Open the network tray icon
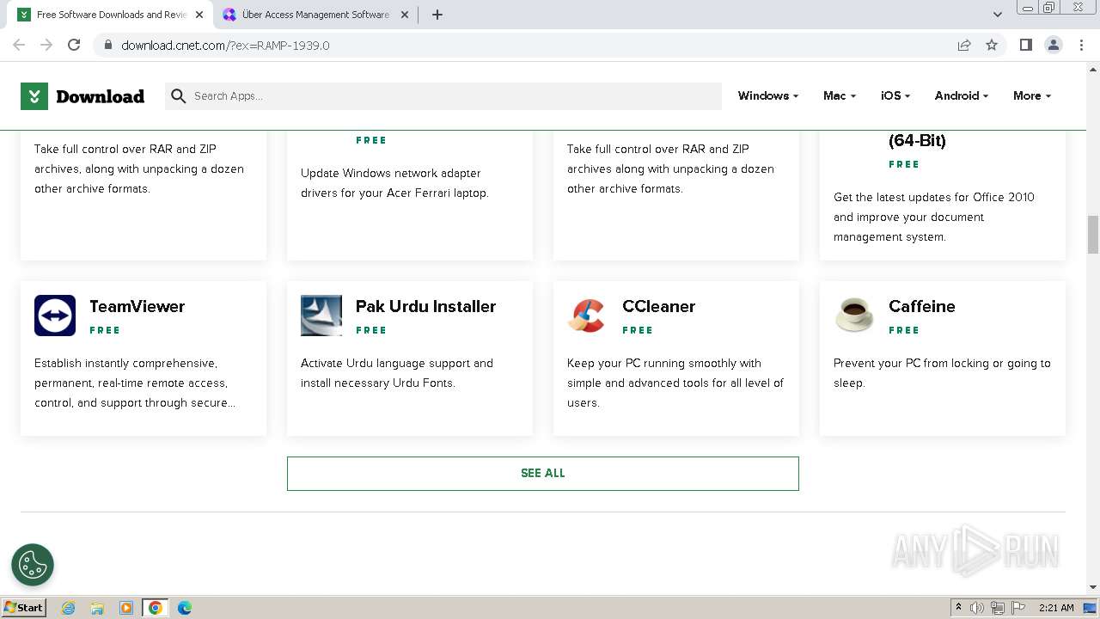 [998, 608]
